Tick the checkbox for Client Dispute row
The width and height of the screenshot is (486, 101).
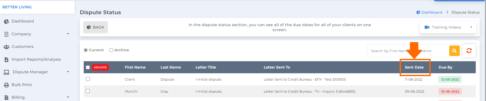[x=88, y=79]
